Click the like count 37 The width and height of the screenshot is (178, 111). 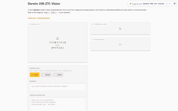pyautogui.click(x=169, y=4)
